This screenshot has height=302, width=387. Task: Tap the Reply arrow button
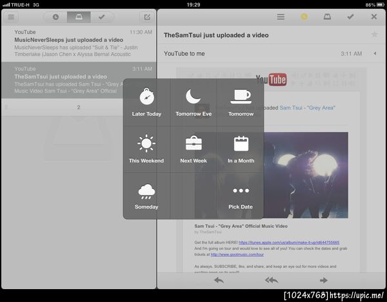tap(219, 280)
